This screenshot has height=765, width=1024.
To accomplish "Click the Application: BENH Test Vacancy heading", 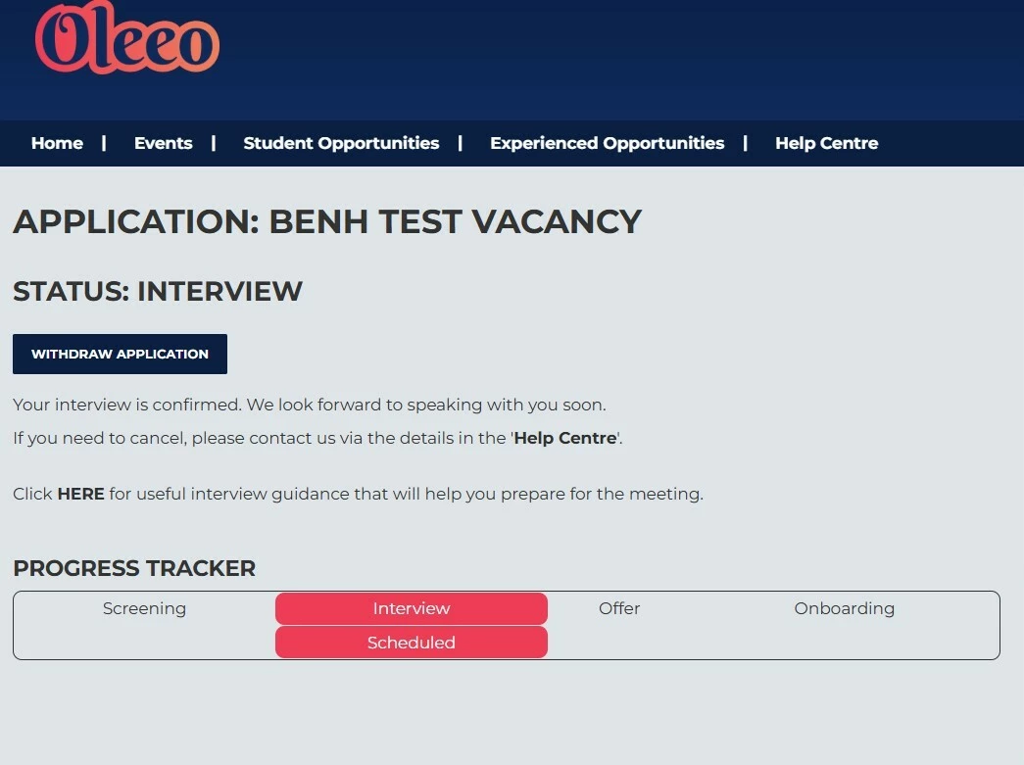I will tap(326, 221).
